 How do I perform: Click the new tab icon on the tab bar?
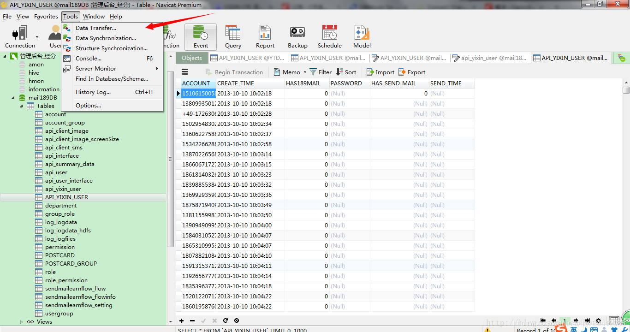click(622, 58)
